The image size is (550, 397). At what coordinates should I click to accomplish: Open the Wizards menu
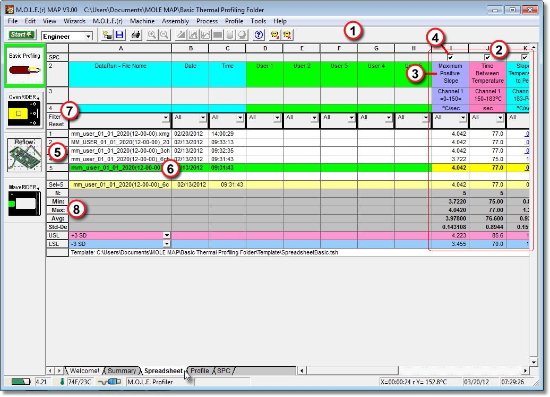pyautogui.click(x=74, y=21)
